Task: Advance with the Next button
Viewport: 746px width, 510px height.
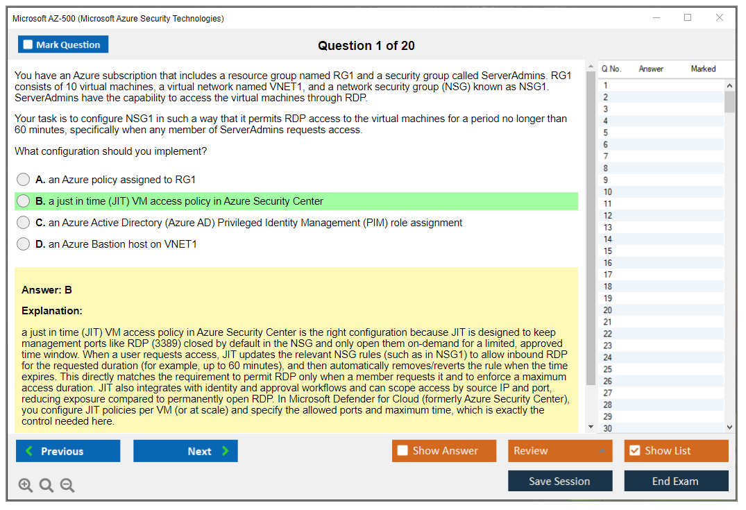Action: pos(185,451)
